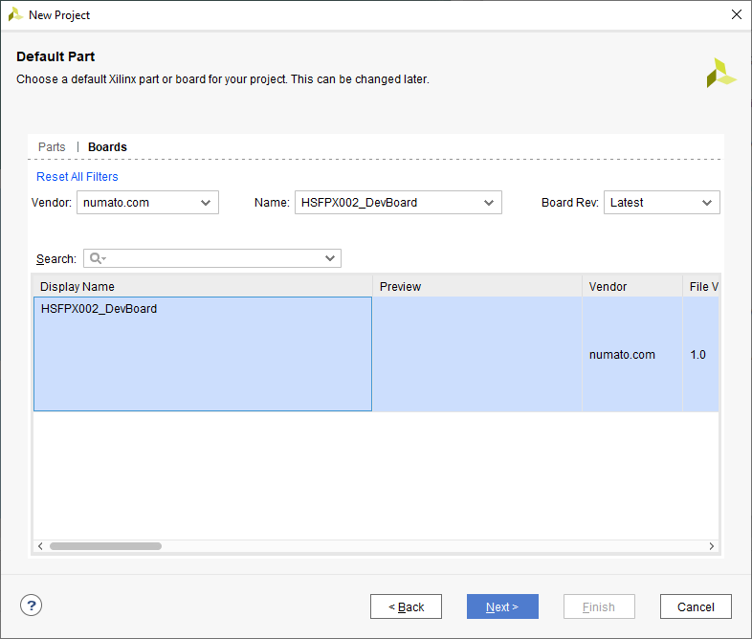752x639 pixels.
Task: Switch to the Parts tab
Action: [52, 147]
